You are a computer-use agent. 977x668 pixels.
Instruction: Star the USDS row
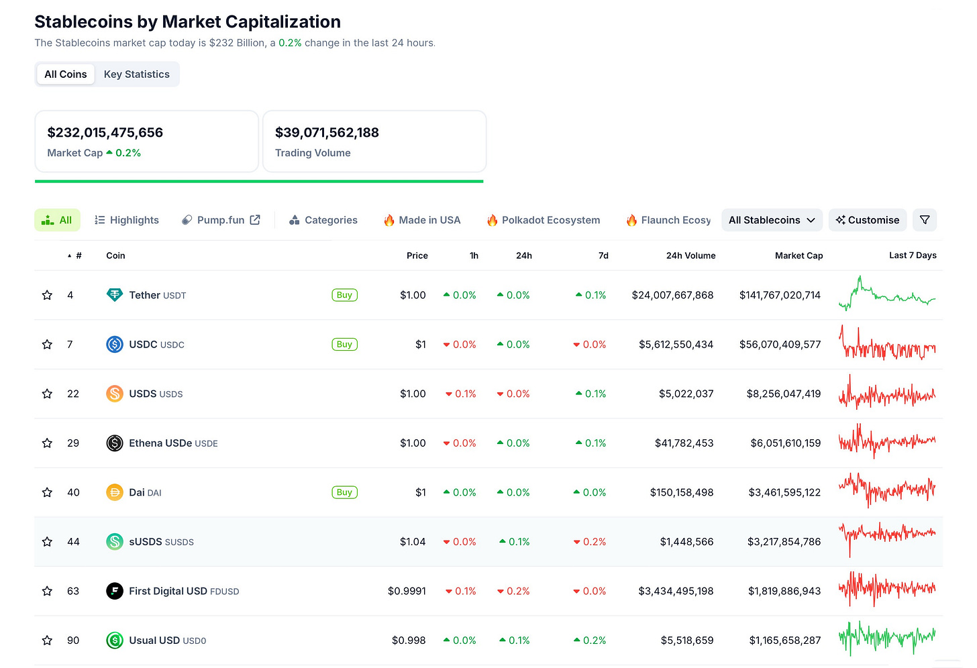(47, 394)
